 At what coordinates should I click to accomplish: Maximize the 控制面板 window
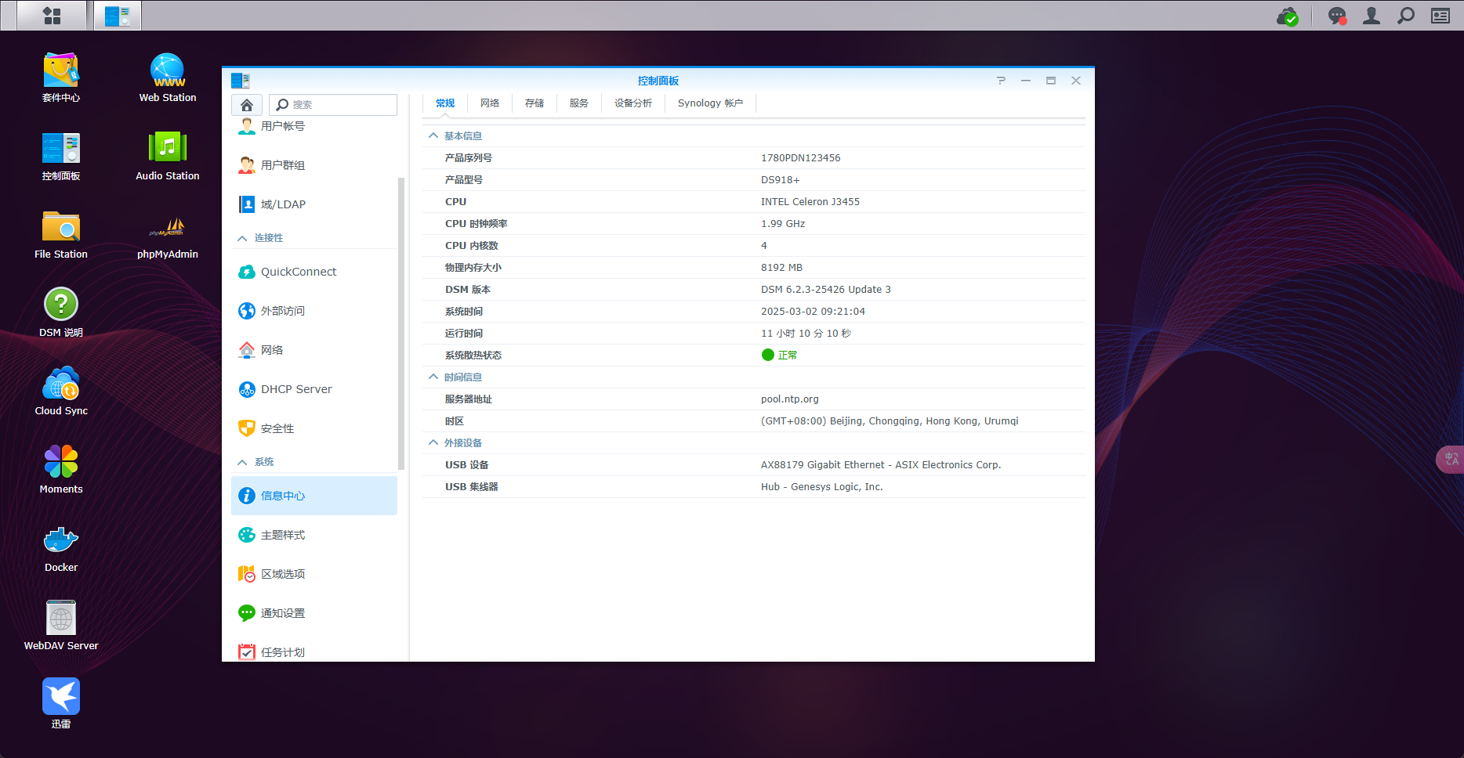click(1051, 81)
